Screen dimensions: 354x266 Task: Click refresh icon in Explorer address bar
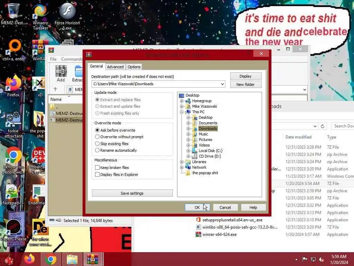(x=323, y=126)
